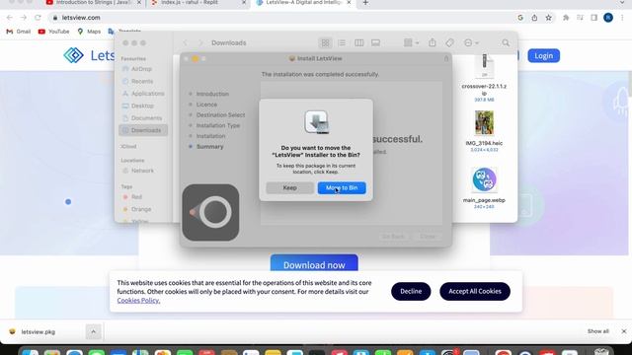The image size is (632, 355).
Task: Open a new browser tab
Action: click(x=365, y=3)
